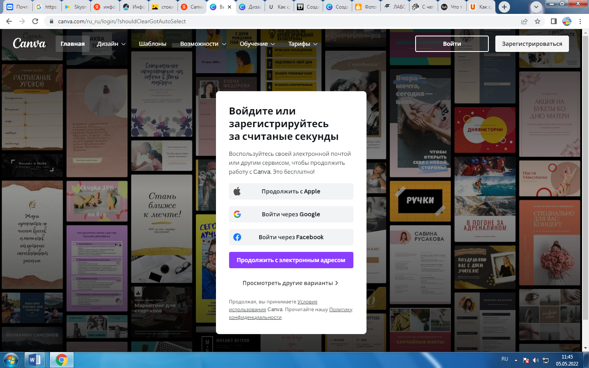Click the share page icon in the address bar
The height and width of the screenshot is (368, 589).
[x=524, y=21]
